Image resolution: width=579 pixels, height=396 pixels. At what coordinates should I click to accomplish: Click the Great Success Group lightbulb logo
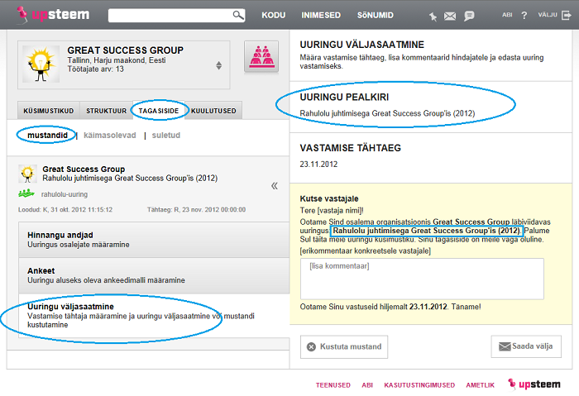[41, 64]
